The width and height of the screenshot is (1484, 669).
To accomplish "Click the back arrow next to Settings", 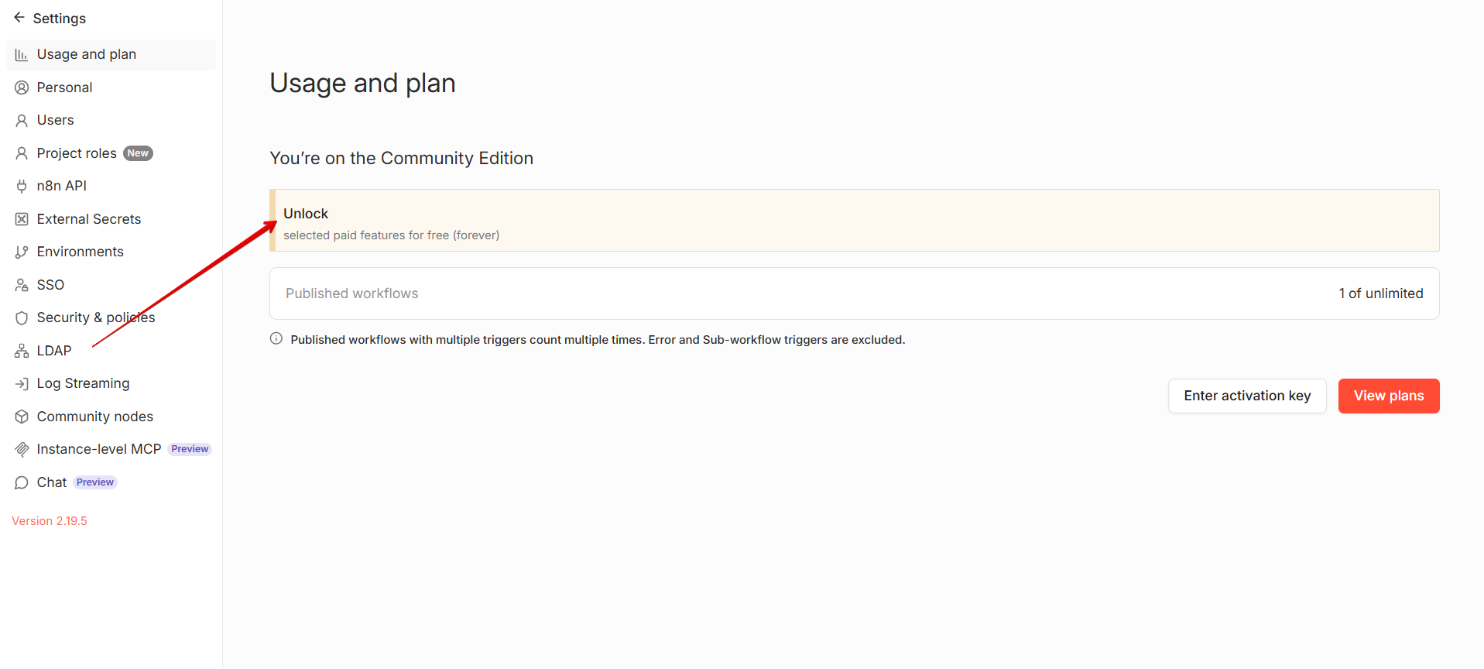I will coord(19,18).
